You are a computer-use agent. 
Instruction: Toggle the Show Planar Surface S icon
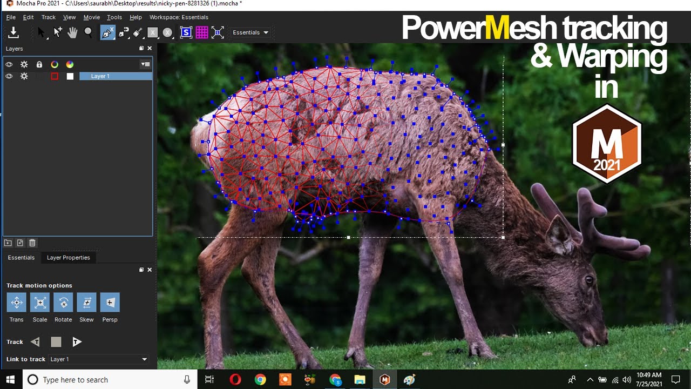click(x=186, y=32)
